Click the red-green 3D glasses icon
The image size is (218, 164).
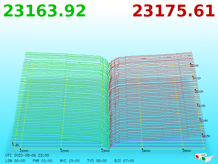(x=205, y=157)
